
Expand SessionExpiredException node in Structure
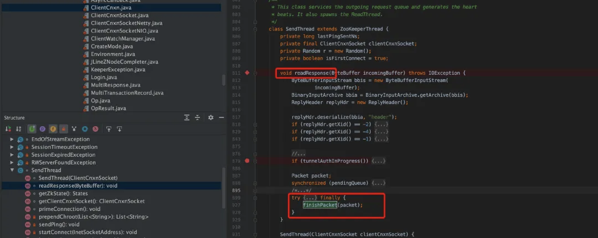point(12,155)
